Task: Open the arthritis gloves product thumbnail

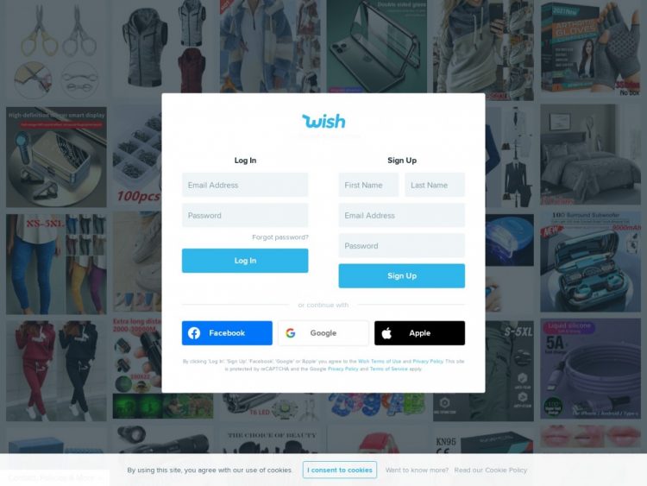Action: (590, 49)
